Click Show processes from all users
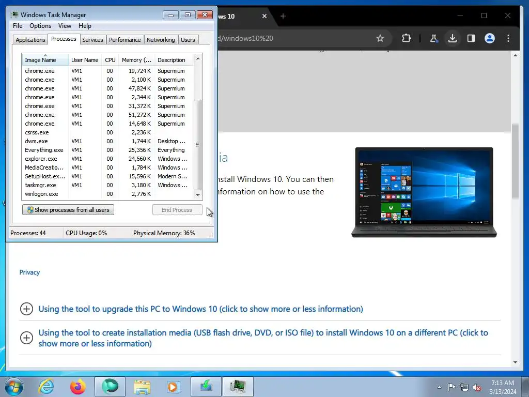The width and height of the screenshot is (529, 397). pyautogui.click(x=68, y=210)
